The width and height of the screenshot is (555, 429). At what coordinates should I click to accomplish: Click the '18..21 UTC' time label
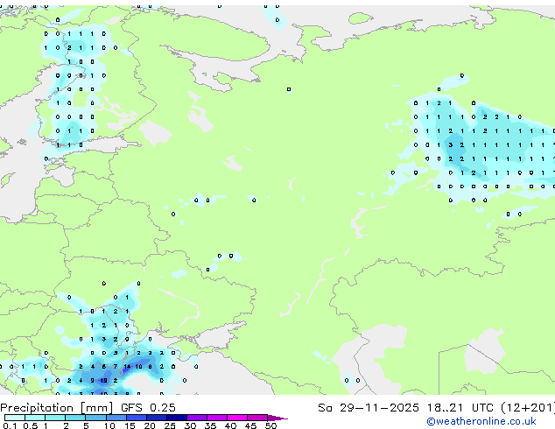click(x=460, y=408)
